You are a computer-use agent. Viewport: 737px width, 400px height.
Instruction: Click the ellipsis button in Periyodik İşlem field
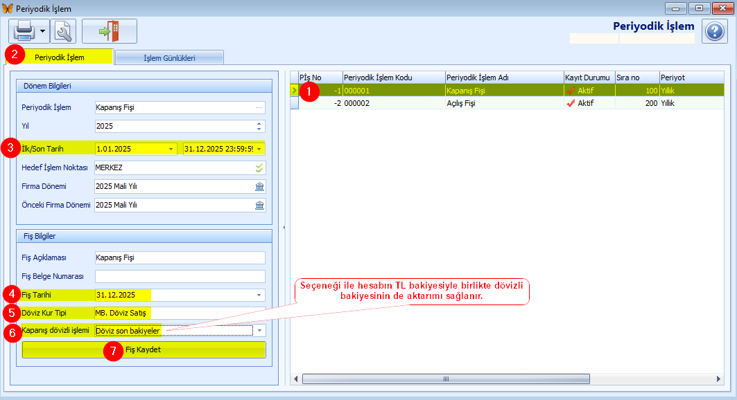pyautogui.click(x=259, y=108)
